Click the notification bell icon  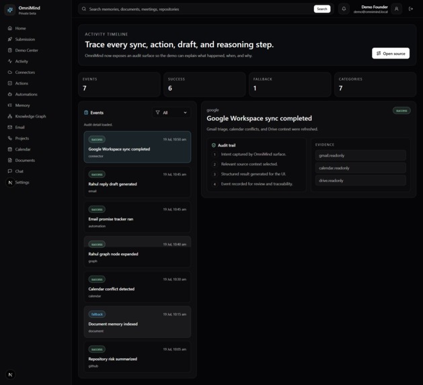pyautogui.click(x=344, y=9)
